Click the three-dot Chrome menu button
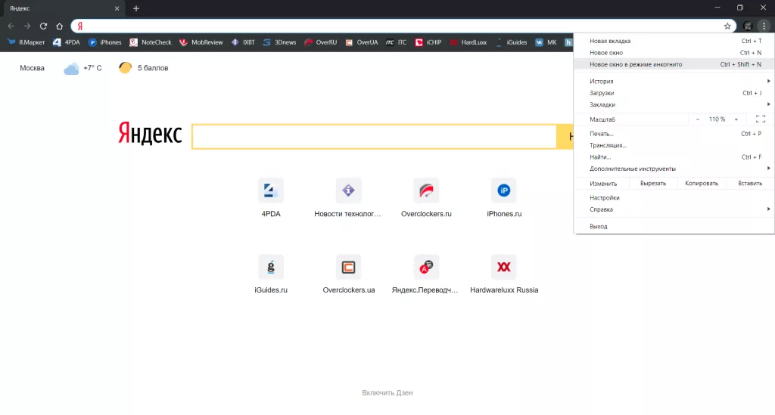Viewport: 775px width, 415px height. click(x=764, y=26)
